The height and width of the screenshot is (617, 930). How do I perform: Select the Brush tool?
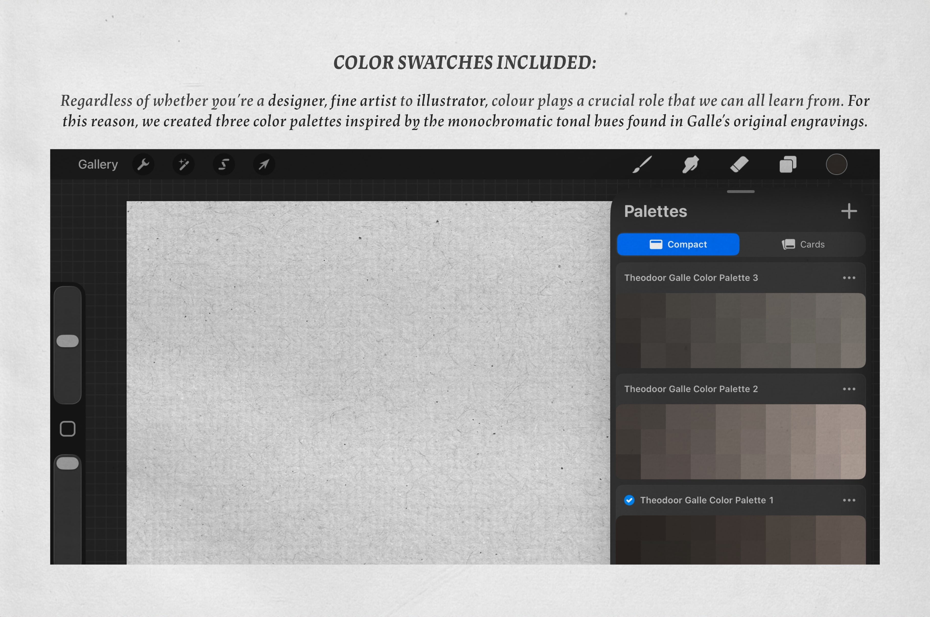pos(642,165)
